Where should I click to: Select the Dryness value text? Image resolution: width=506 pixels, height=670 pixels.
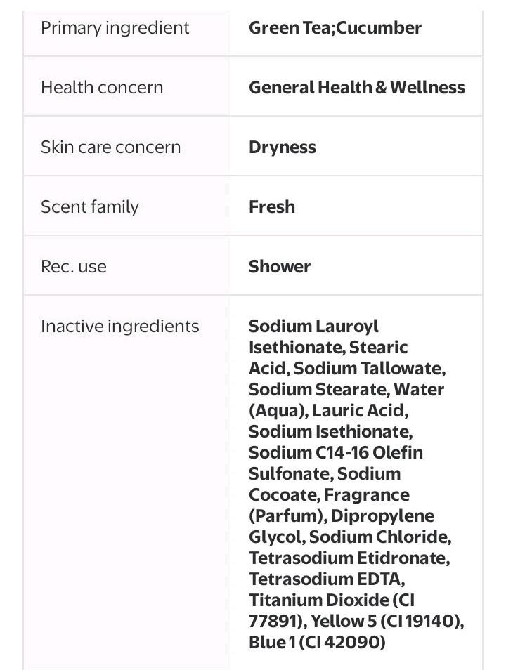pos(283,148)
